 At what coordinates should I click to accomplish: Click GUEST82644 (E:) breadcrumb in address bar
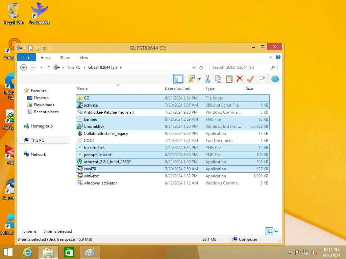pos(102,67)
